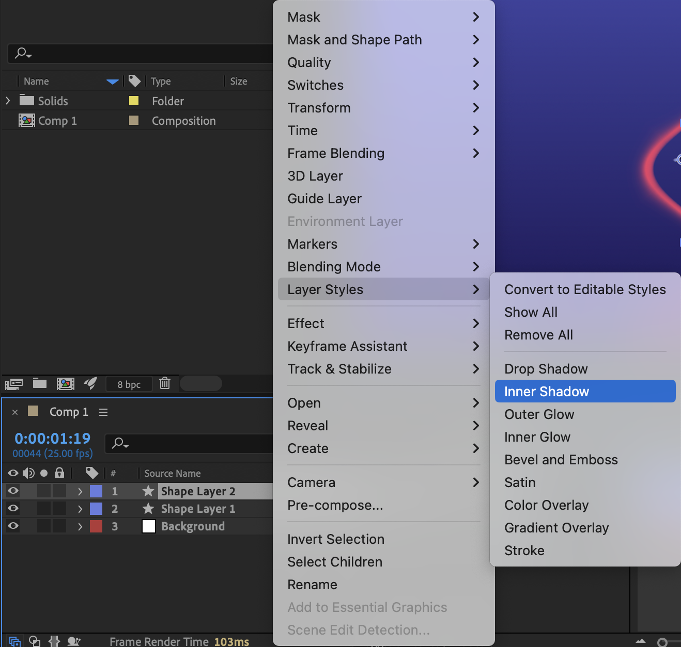
Task: Click the new composition icon
Action: (x=65, y=383)
